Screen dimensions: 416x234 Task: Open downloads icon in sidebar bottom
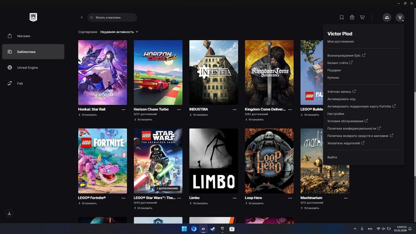(9, 213)
